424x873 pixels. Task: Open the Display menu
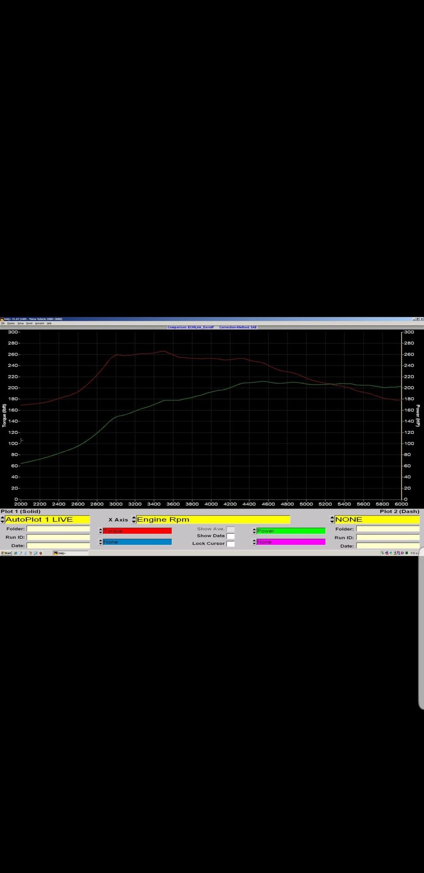click(x=11, y=323)
